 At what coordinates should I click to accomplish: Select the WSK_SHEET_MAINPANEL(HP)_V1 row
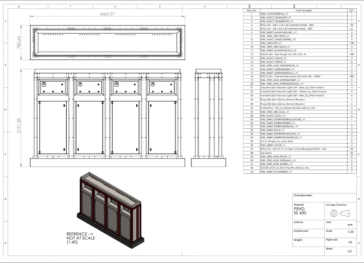tap(300, 32)
